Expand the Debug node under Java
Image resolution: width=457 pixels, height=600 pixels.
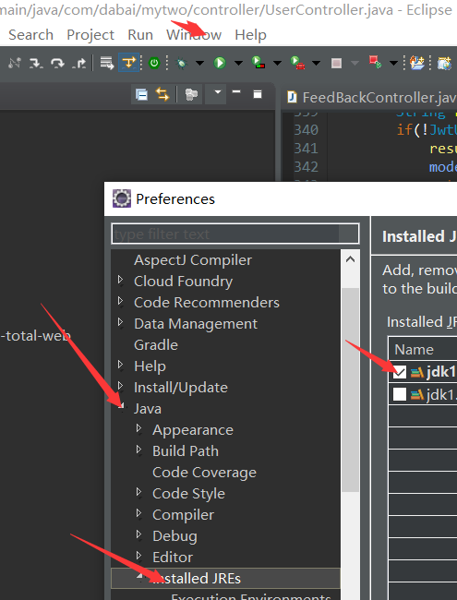(x=139, y=535)
